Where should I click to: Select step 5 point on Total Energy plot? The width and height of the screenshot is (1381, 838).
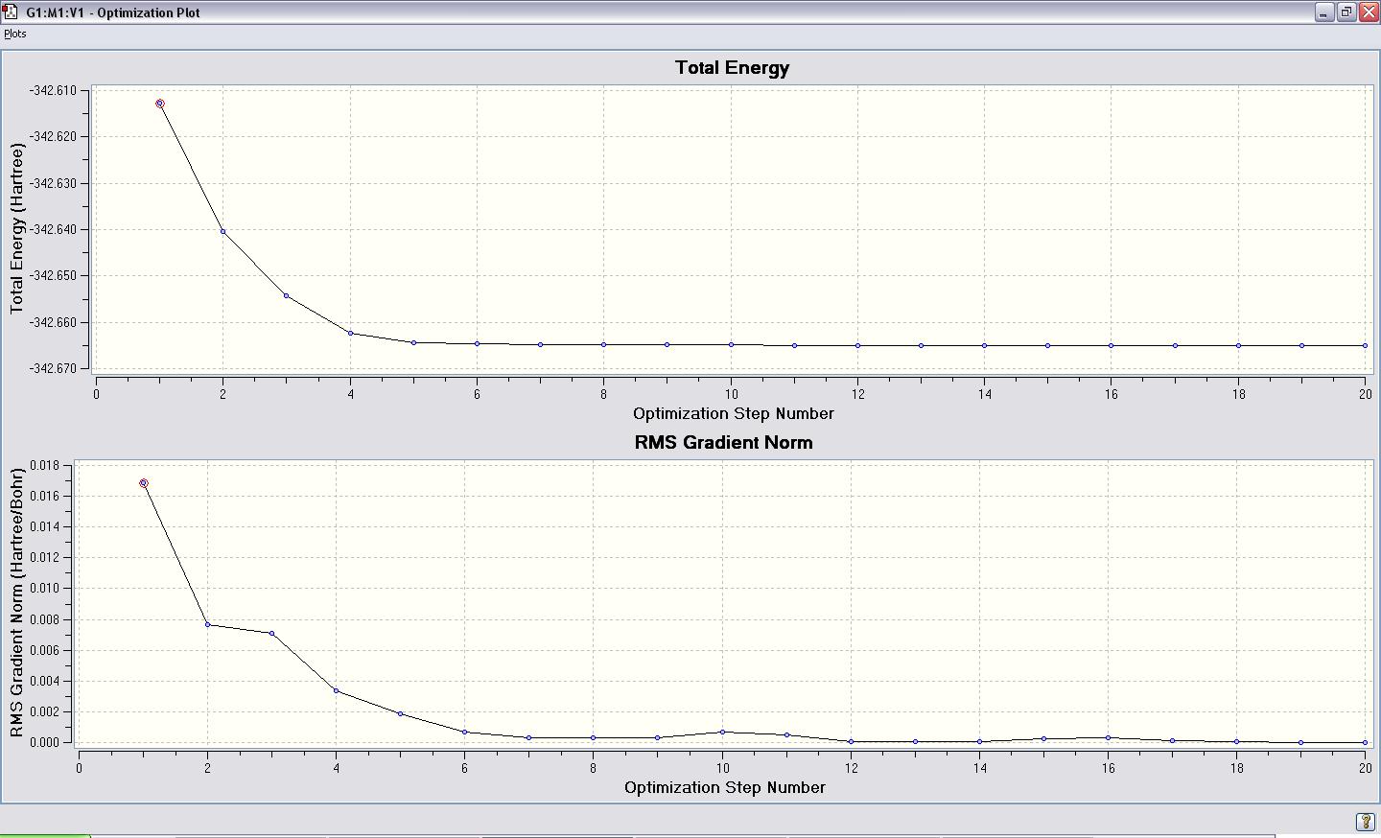click(x=413, y=342)
